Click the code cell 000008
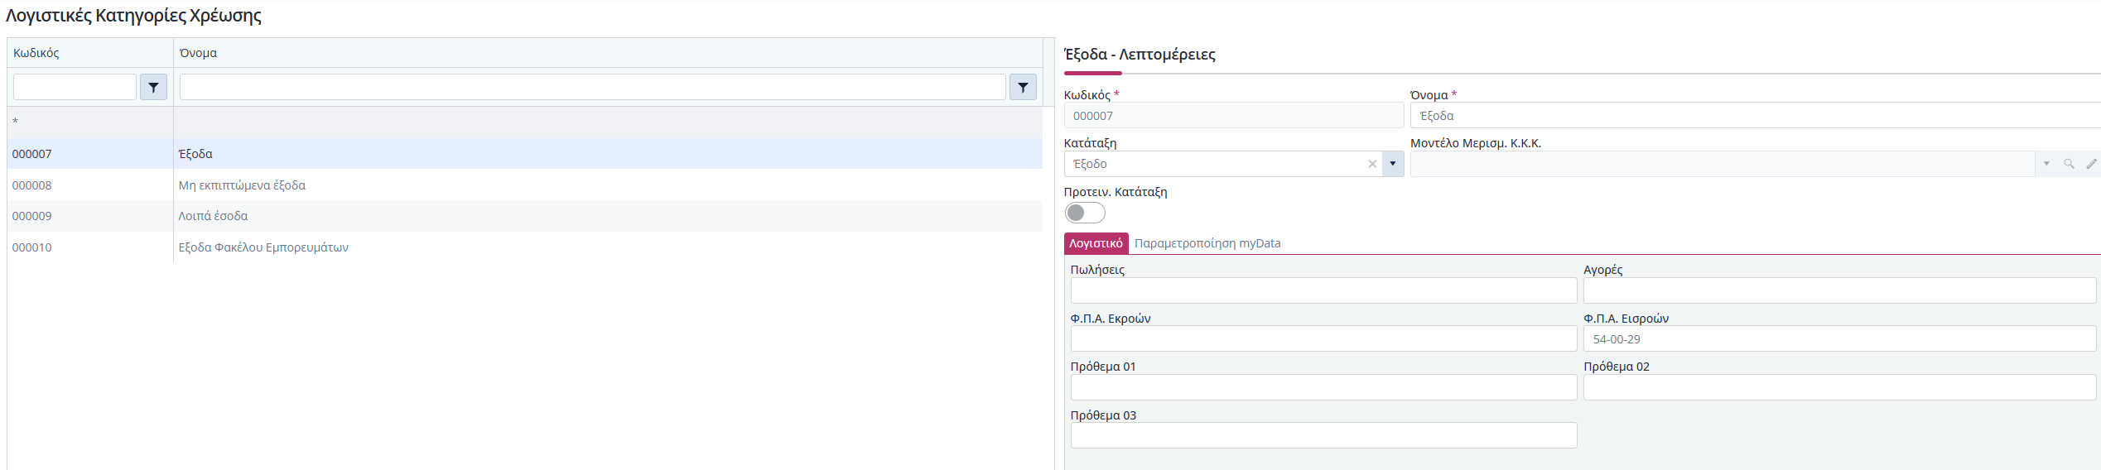The height and width of the screenshot is (470, 2101). (x=90, y=185)
